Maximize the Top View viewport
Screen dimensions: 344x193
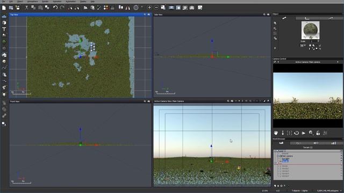[149, 14]
